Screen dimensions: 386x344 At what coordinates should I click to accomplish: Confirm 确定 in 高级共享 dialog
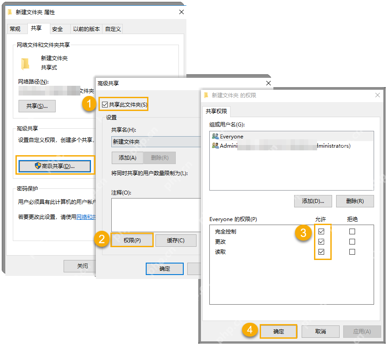pos(165,268)
